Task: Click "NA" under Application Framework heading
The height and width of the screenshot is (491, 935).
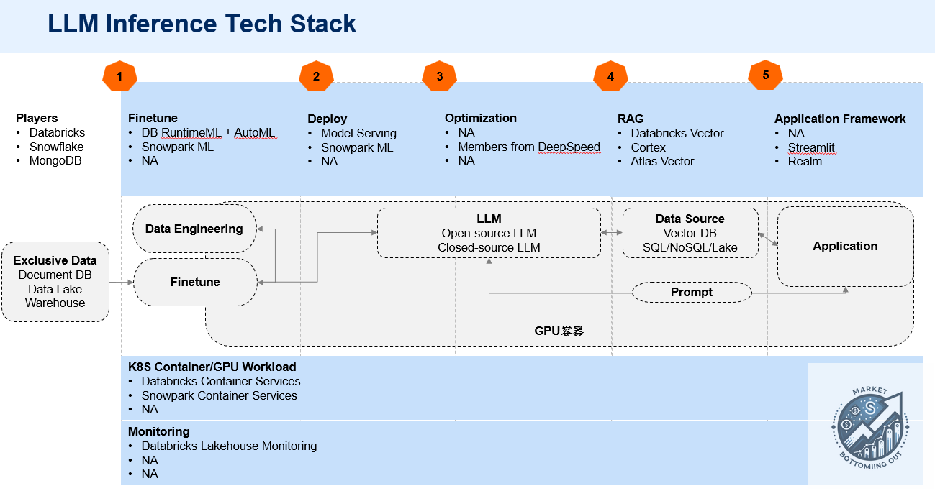Action: tap(796, 134)
